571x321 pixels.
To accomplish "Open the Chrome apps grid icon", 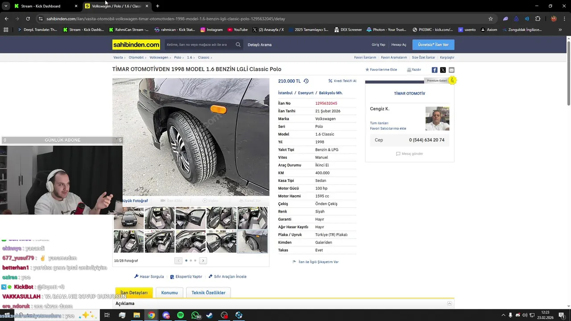I will coord(6,30).
